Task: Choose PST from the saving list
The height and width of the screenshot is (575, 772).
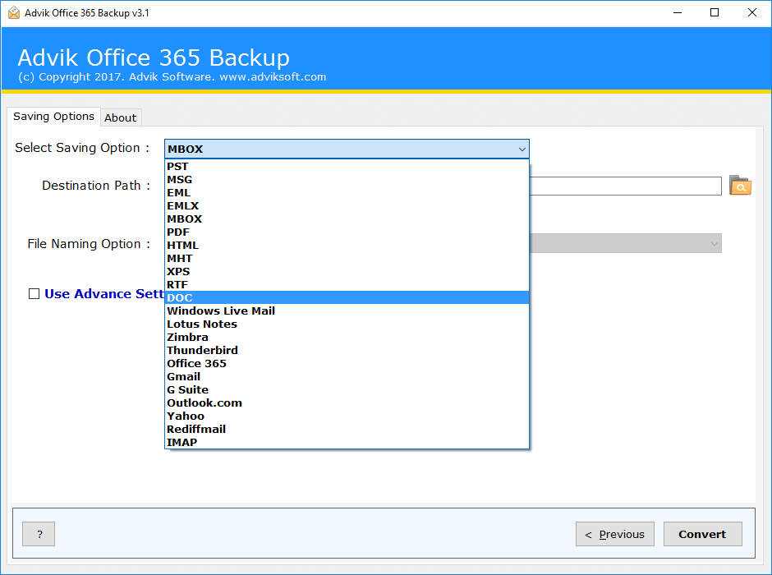Action: (x=347, y=167)
